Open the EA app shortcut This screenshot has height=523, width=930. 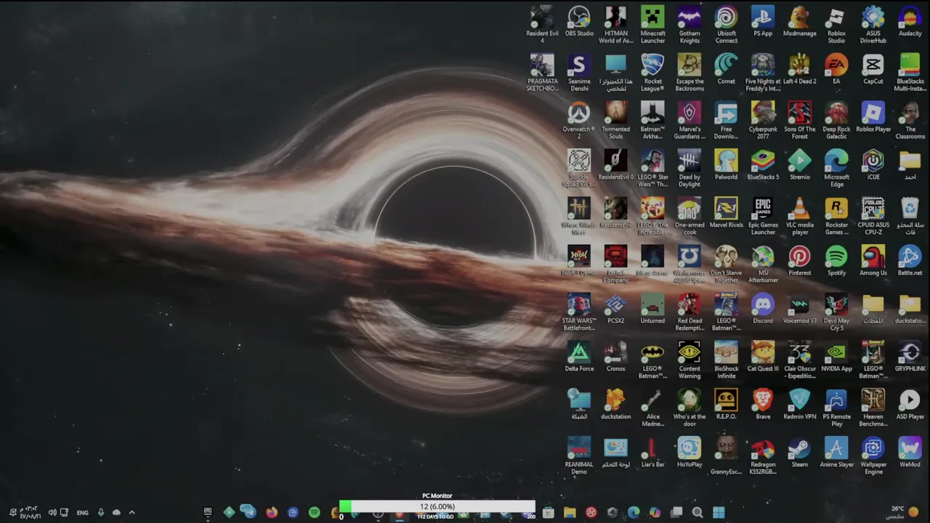836,69
